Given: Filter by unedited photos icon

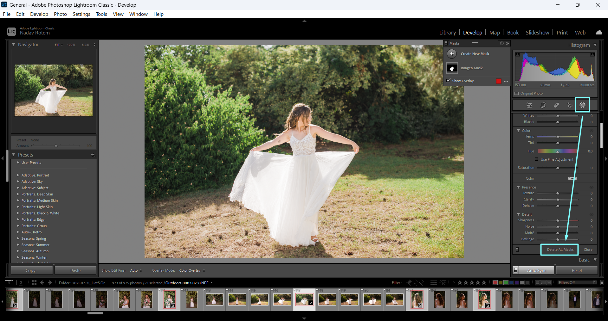Looking at the screenshot, I should point(443,282).
